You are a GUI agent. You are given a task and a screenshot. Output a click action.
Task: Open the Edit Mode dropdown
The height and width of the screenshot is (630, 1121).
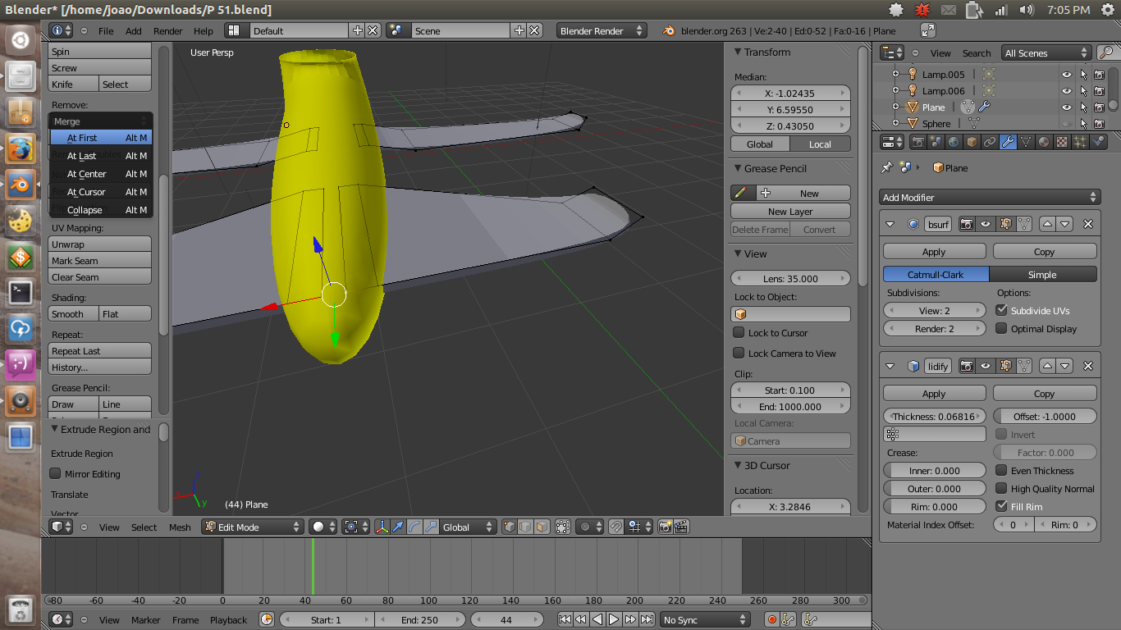(252, 527)
